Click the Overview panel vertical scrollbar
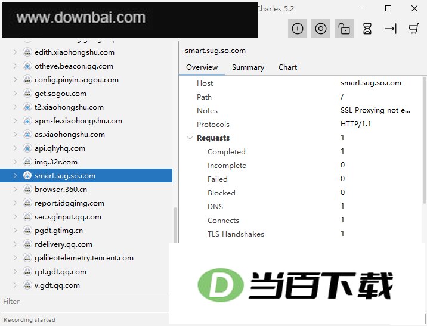 tap(424, 140)
